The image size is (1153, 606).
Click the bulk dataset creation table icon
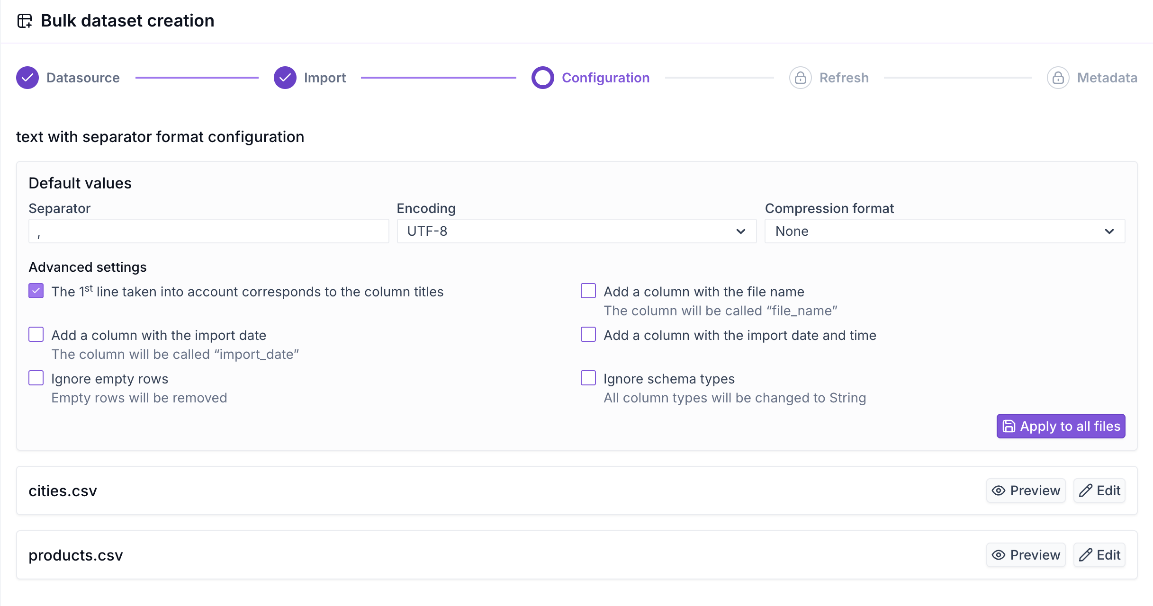[25, 21]
